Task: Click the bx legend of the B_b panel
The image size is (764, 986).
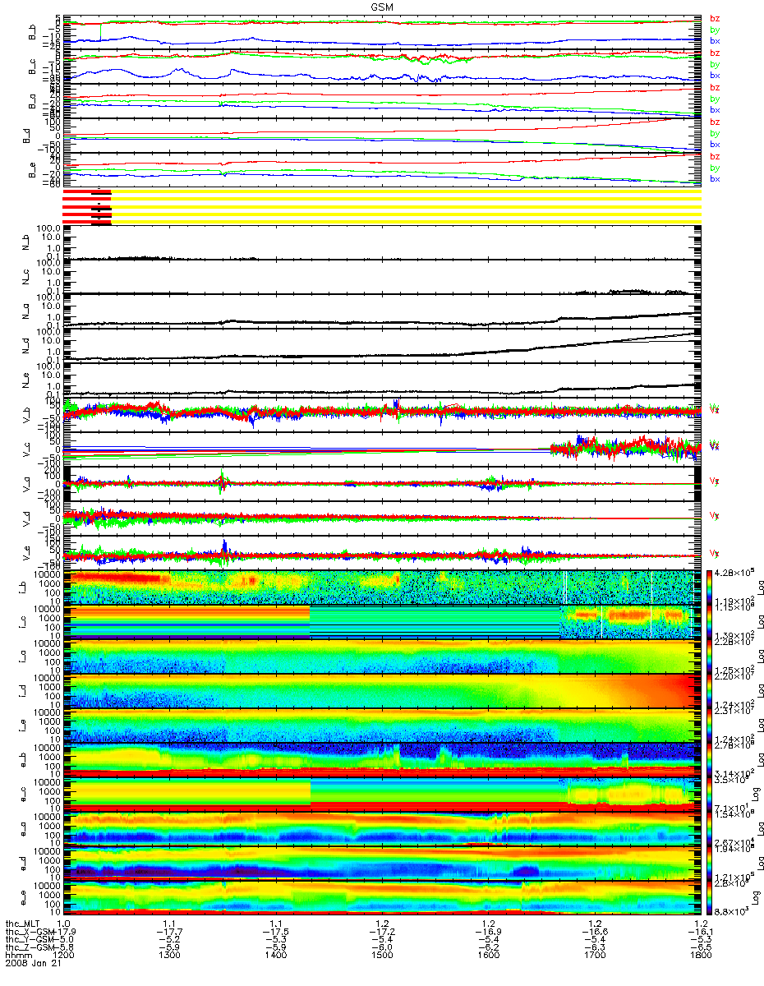Action: pos(715,40)
